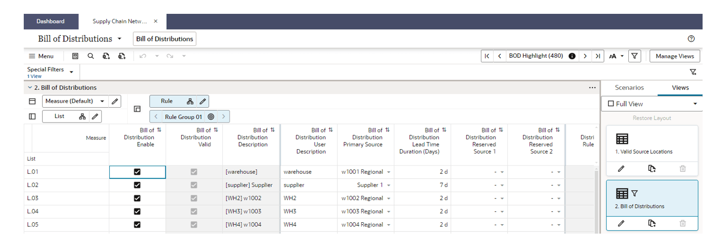
Task: Expand the Special Filters dropdown
Action: coord(71,72)
